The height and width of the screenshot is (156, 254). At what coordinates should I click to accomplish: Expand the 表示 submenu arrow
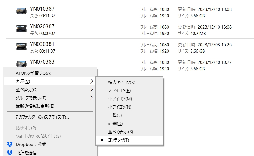pyautogui.click(x=91, y=81)
